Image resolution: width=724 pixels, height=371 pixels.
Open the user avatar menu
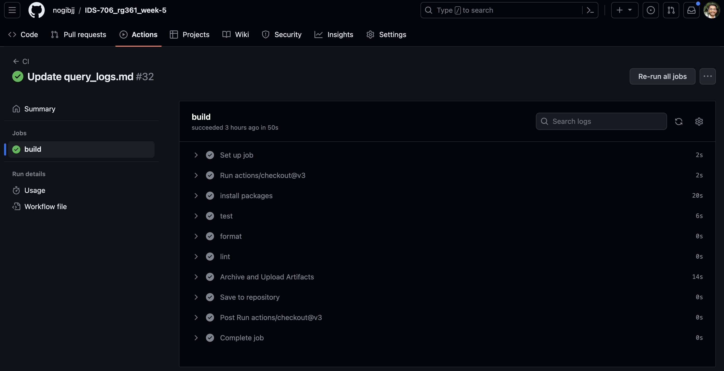click(x=711, y=10)
